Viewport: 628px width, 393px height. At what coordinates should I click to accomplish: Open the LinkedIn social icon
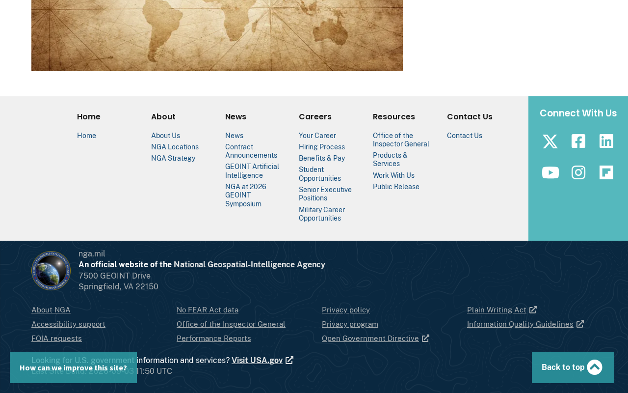tap(606, 141)
